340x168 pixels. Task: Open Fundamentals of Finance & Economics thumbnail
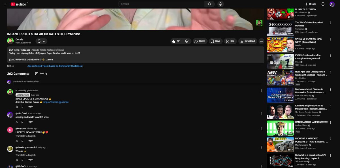coord(280,95)
